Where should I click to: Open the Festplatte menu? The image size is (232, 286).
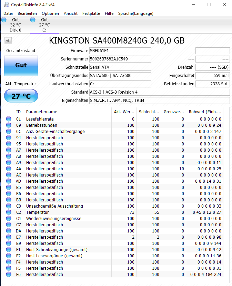pyautogui.click(x=91, y=13)
